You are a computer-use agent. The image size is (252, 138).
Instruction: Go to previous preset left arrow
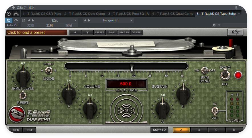tap(29, 20)
